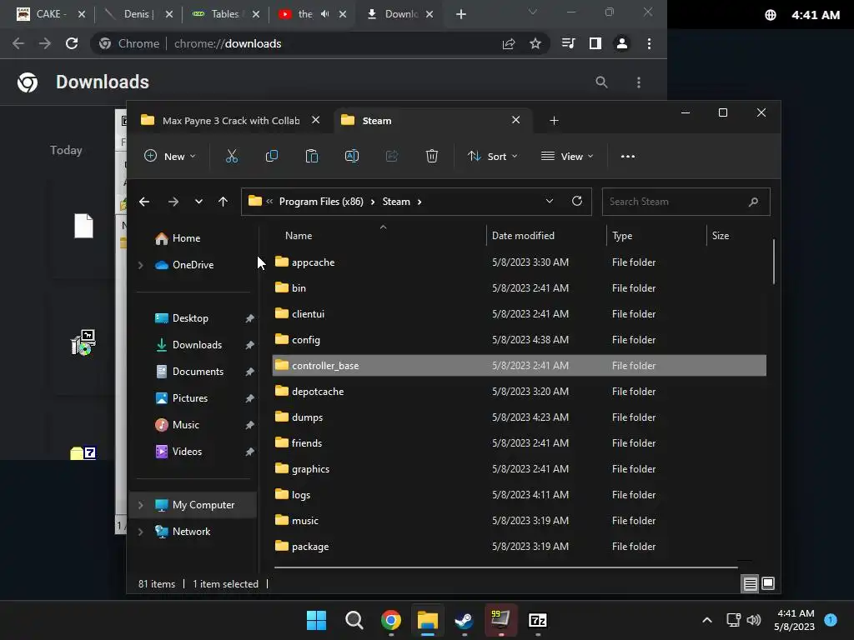Click the magnifier icon in Search Steam box
The image size is (854, 640).
(x=753, y=202)
